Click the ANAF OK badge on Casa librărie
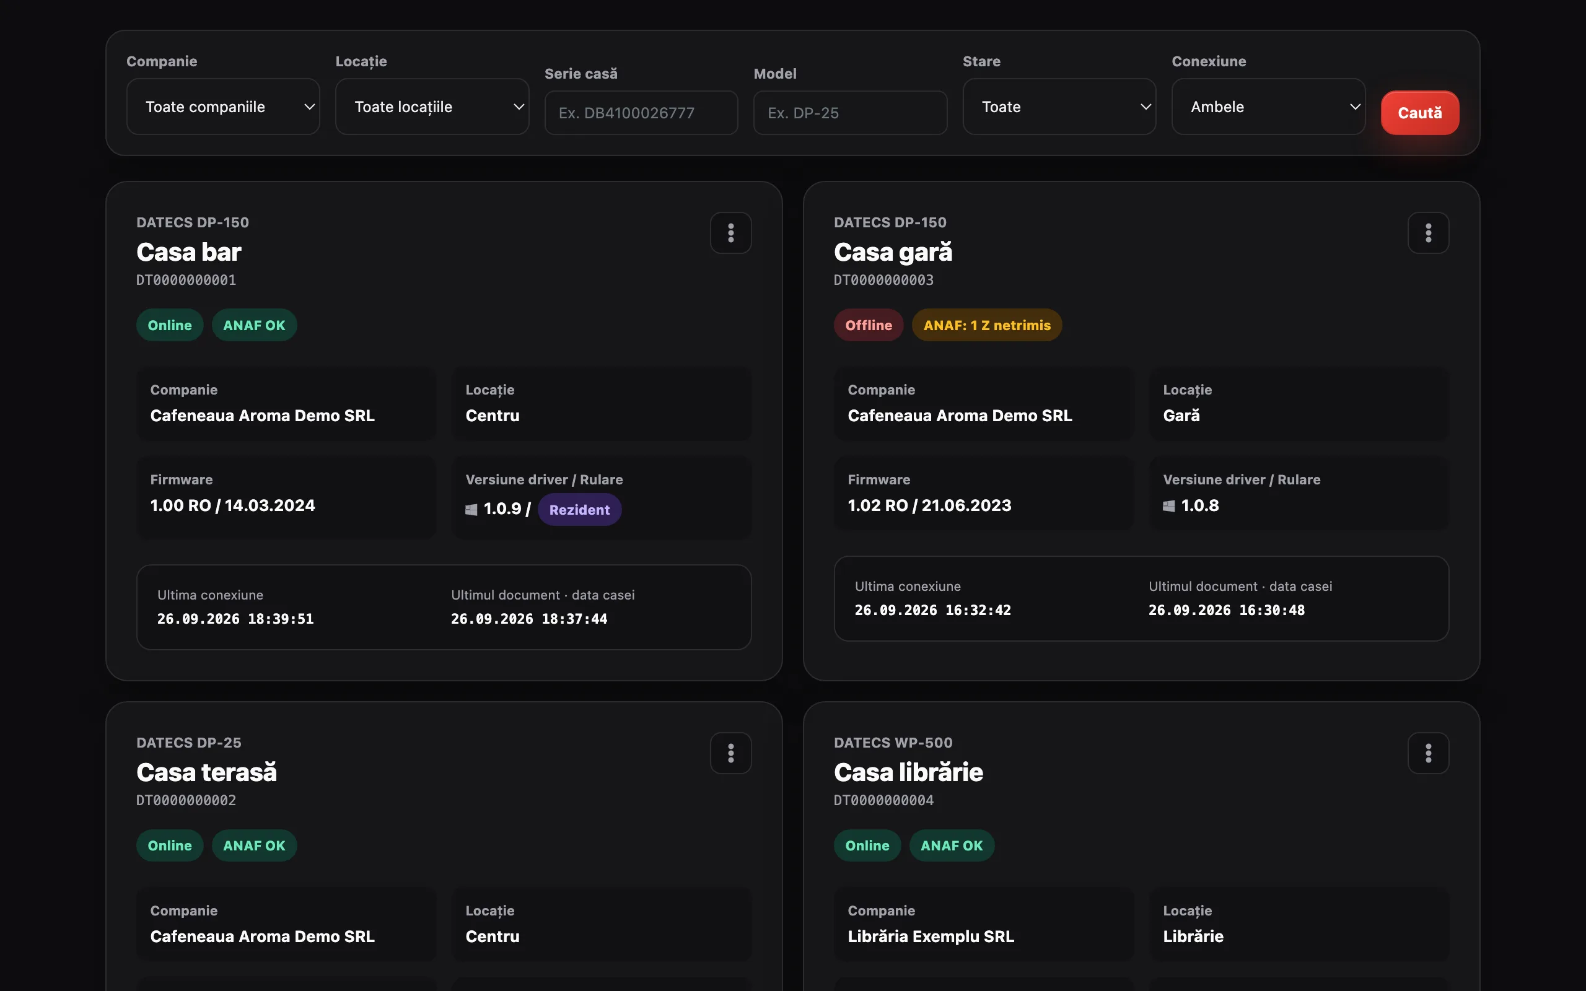Screen dimensions: 1586x991 coord(952,845)
